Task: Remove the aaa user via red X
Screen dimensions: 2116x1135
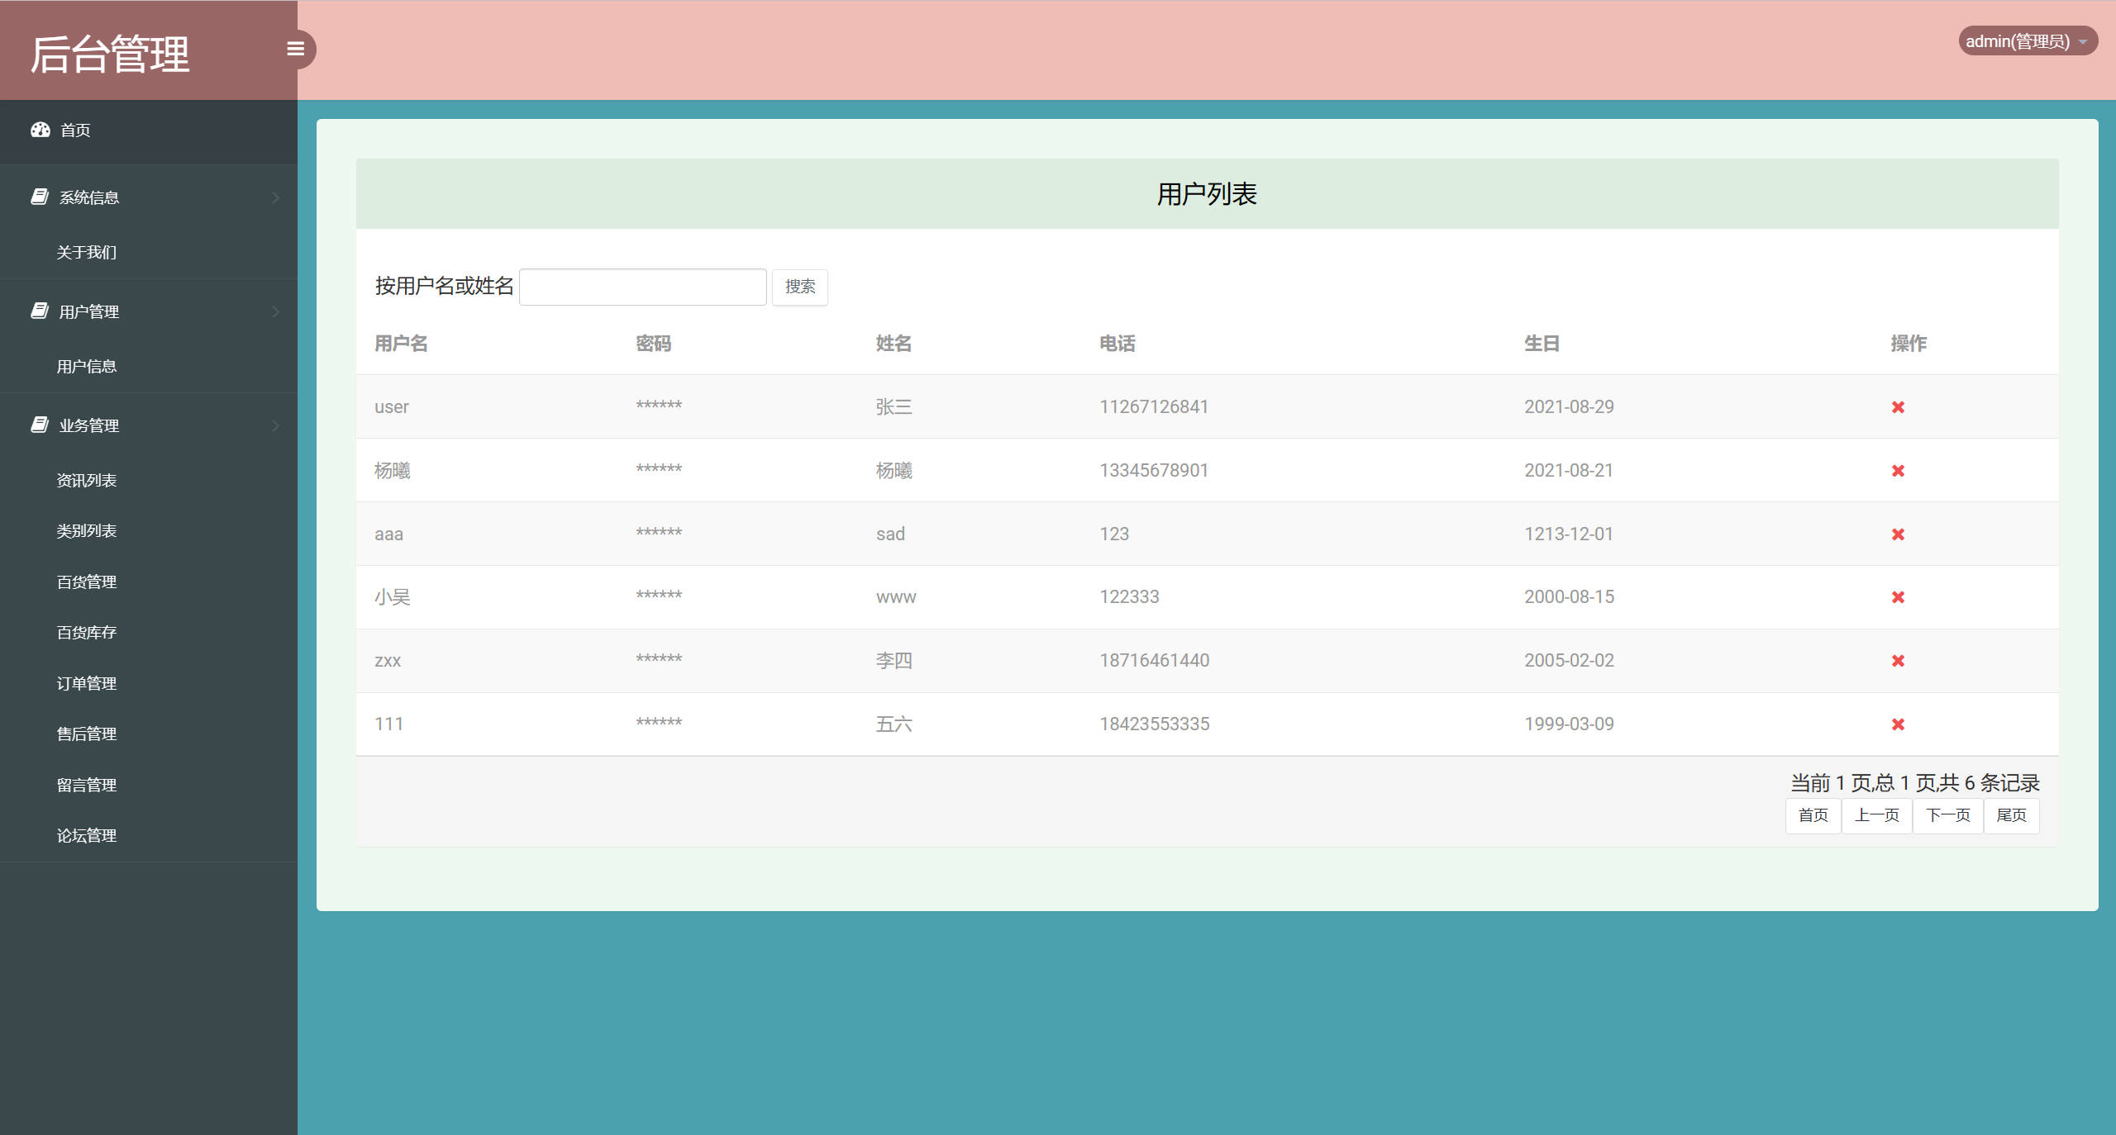Action: click(1898, 534)
